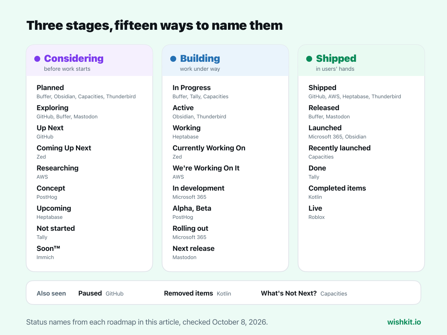Click 'Microsoft 365, Obsidian' source line

tap(337, 137)
